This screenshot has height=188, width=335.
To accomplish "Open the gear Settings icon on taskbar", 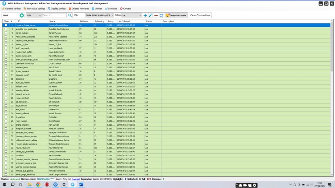I will click(x=64, y=185).
